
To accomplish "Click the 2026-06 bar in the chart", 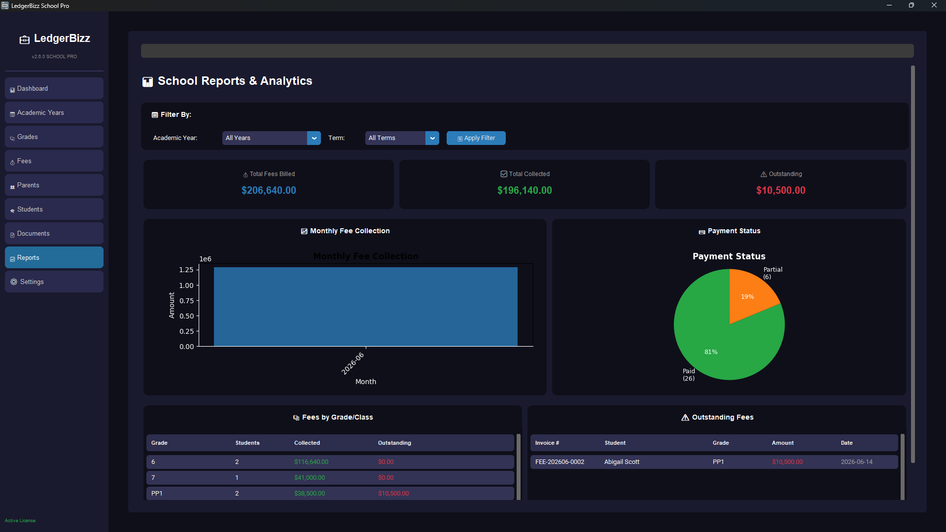I will [366, 307].
